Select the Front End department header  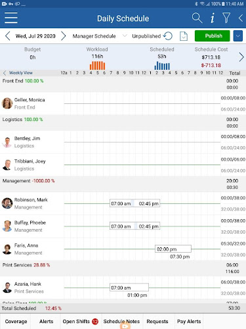pos(123,84)
